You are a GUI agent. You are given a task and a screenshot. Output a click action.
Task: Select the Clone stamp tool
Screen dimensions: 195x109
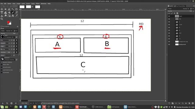[2, 16]
